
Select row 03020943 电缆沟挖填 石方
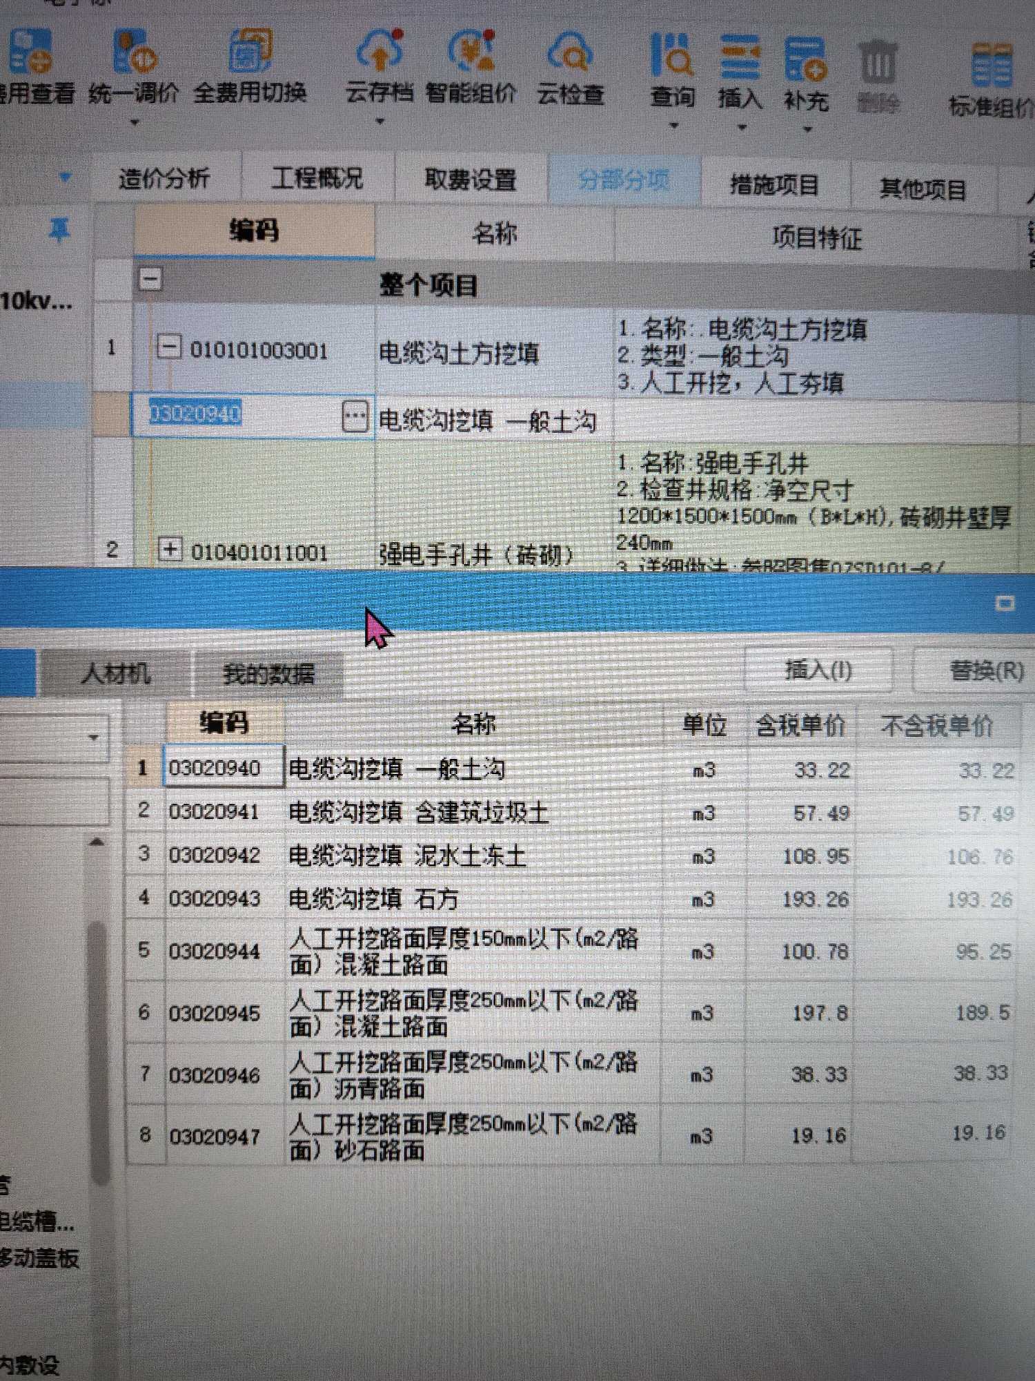tap(571, 899)
